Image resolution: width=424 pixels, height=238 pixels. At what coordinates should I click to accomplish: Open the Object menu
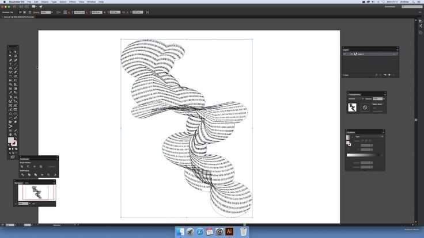tap(44, 2)
